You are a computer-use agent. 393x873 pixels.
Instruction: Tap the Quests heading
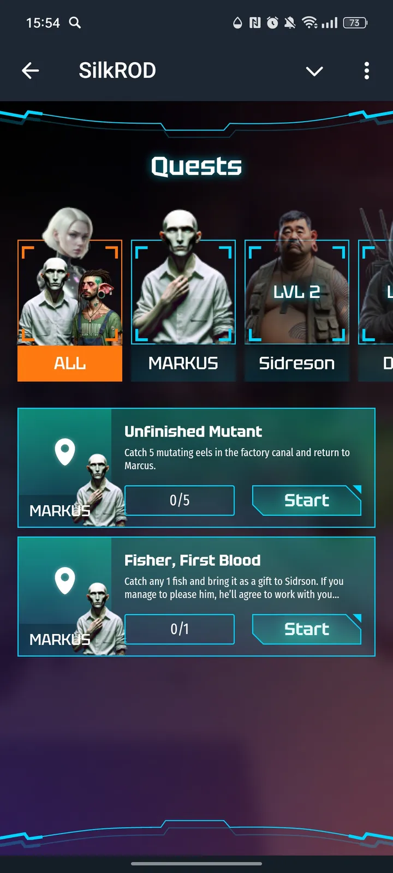[196, 166]
